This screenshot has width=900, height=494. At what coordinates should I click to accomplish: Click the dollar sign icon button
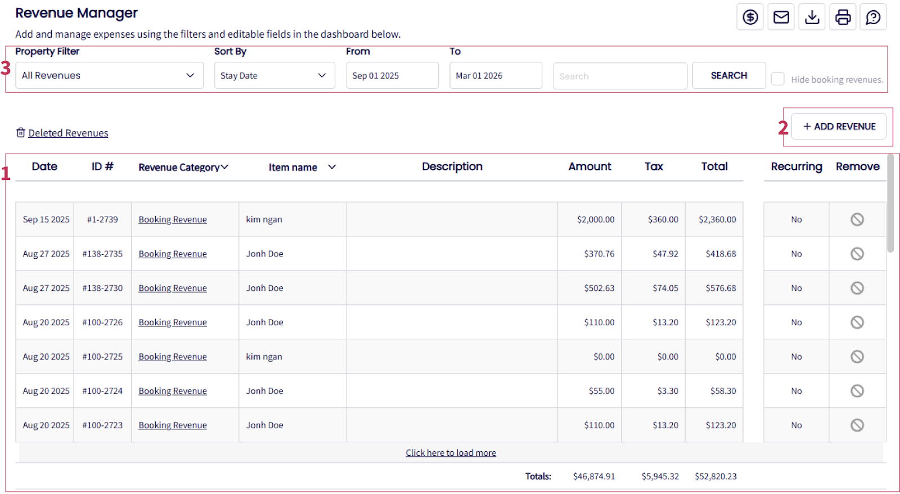(750, 17)
